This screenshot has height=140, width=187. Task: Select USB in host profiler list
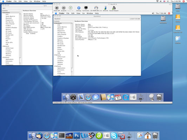(7, 44)
